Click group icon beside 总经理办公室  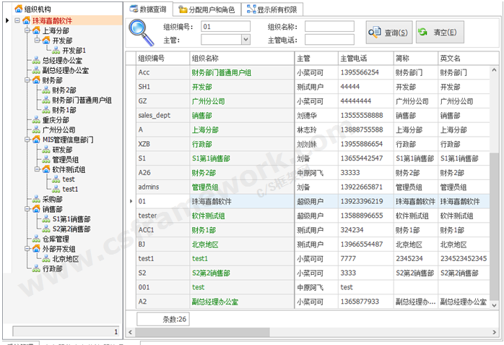click(x=36, y=61)
